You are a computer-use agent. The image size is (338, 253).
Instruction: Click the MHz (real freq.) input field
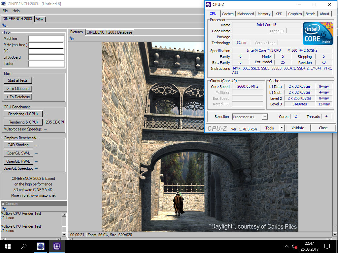coord(46,45)
